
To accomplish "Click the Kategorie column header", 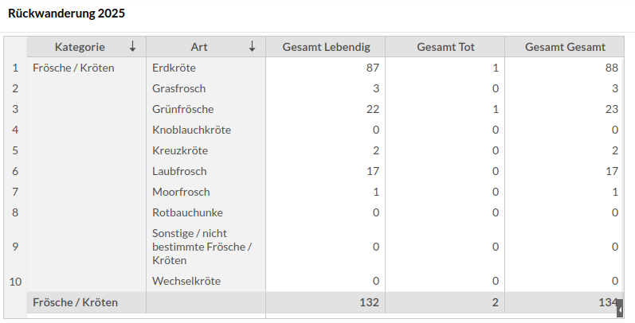I will tap(80, 47).
